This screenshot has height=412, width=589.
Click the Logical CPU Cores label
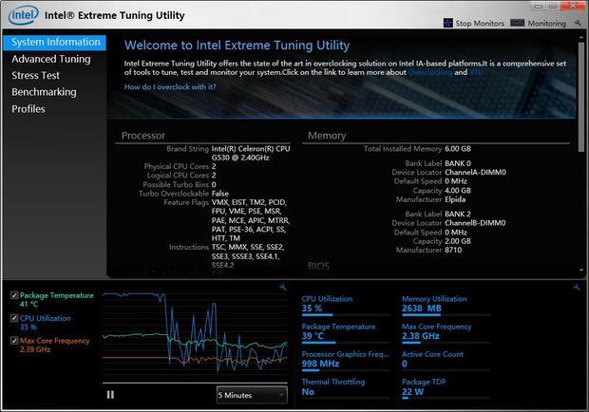point(178,176)
